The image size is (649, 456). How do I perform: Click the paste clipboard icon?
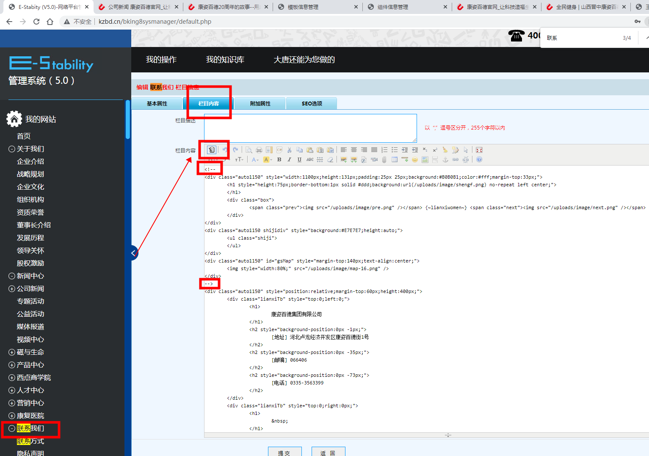click(309, 150)
